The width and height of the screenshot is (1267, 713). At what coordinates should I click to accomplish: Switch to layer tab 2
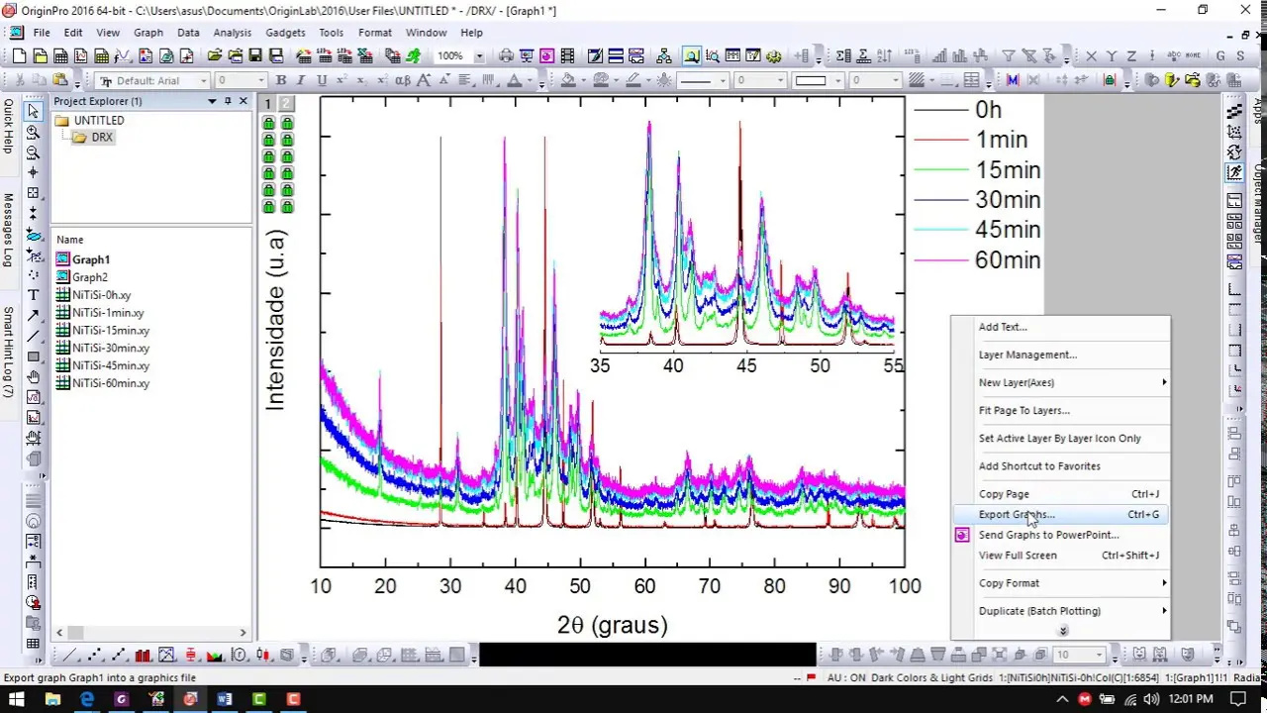click(x=286, y=103)
